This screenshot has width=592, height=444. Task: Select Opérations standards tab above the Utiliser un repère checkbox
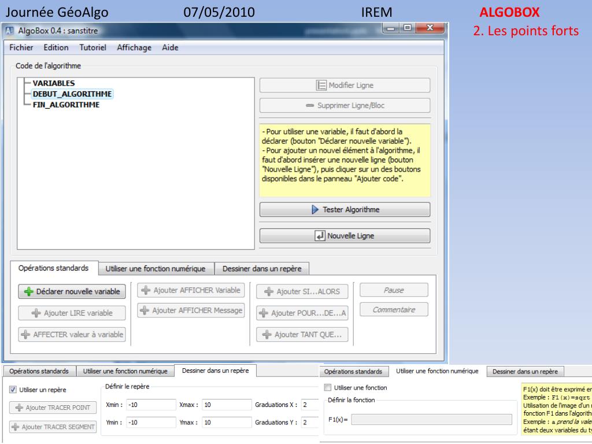click(x=39, y=371)
